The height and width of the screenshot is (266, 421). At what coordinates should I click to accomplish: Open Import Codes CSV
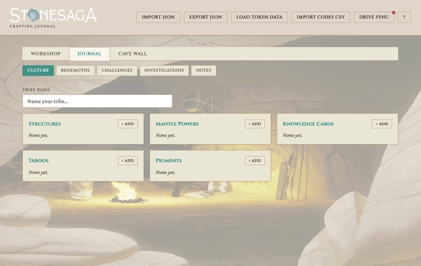click(x=321, y=17)
